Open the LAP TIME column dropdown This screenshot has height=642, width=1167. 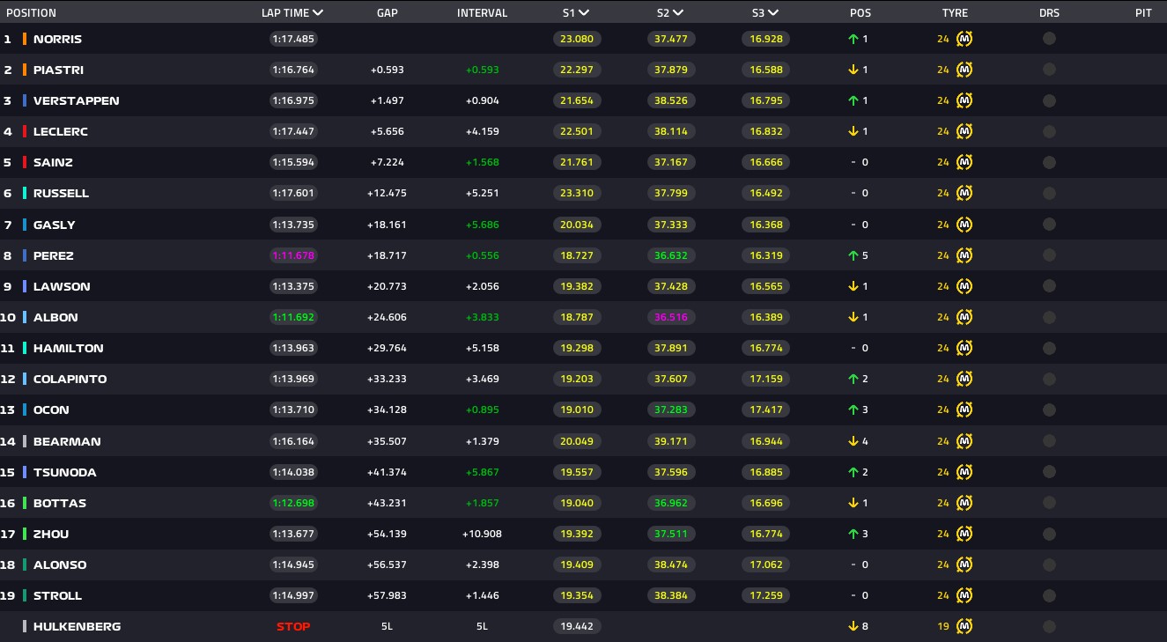tap(317, 13)
